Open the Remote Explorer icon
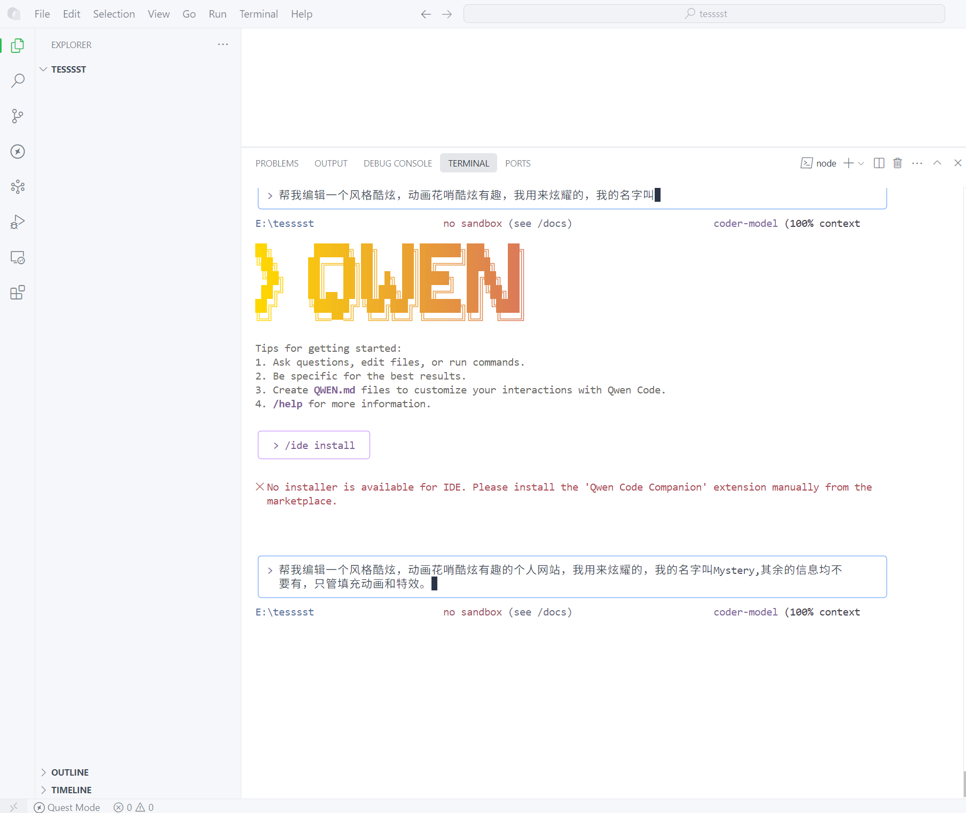 (x=18, y=257)
